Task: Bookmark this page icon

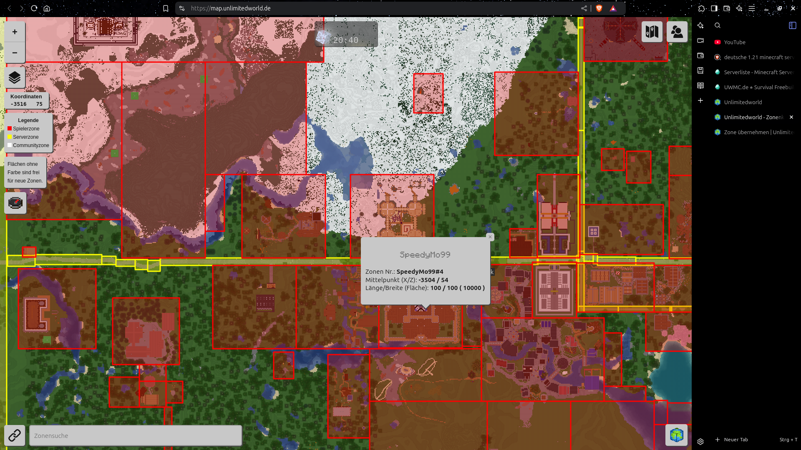Action: tap(166, 8)
